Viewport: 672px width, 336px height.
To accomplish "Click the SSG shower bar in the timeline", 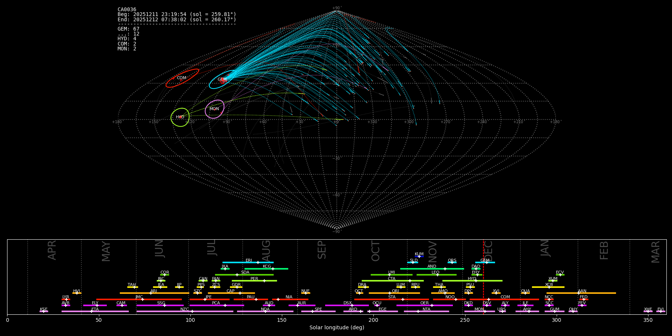I will click(x=160, y=305).
